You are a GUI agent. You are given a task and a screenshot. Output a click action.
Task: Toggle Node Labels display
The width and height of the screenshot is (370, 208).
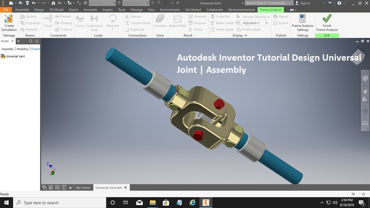point(222,29)
